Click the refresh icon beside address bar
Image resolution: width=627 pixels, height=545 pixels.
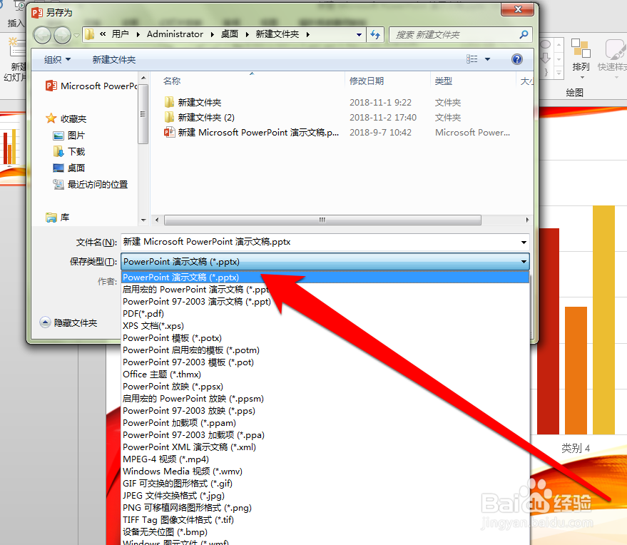374,35
